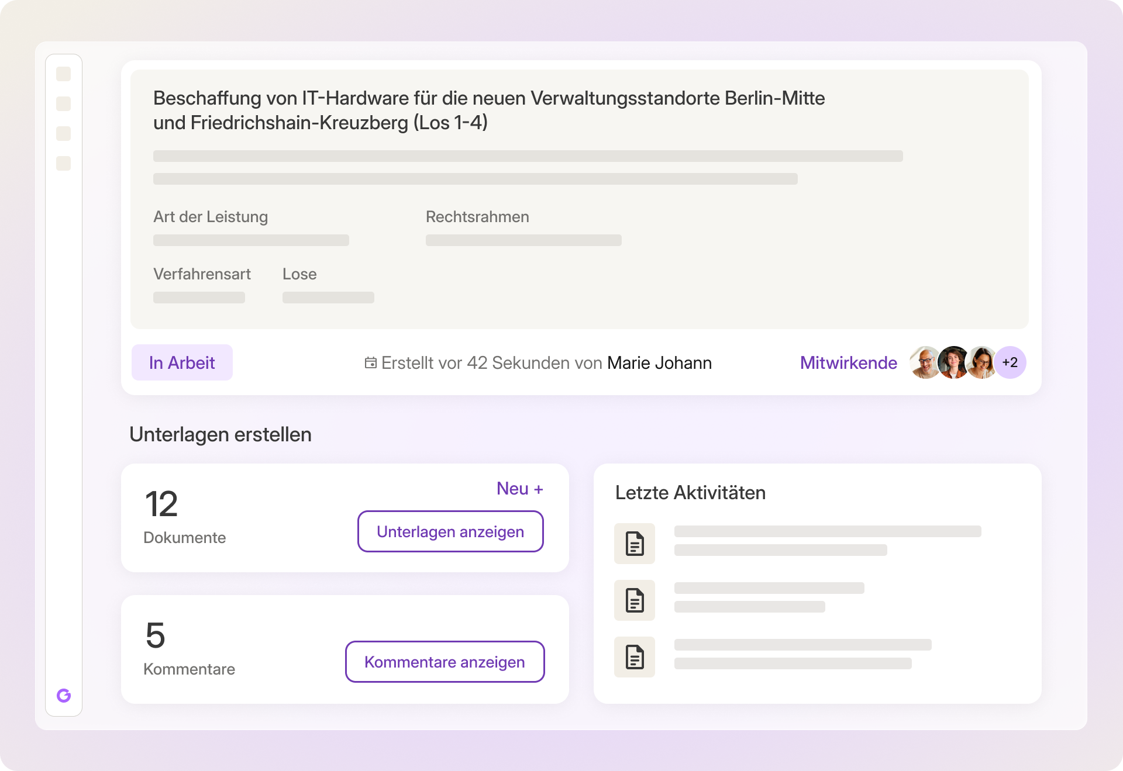Click the author name Marie Johann
Viewport: 1123px width, 771px height.
[x=659, y=363]
